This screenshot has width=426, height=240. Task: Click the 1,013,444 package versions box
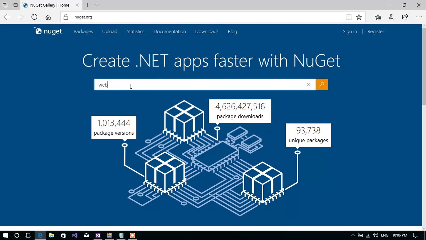114,128
